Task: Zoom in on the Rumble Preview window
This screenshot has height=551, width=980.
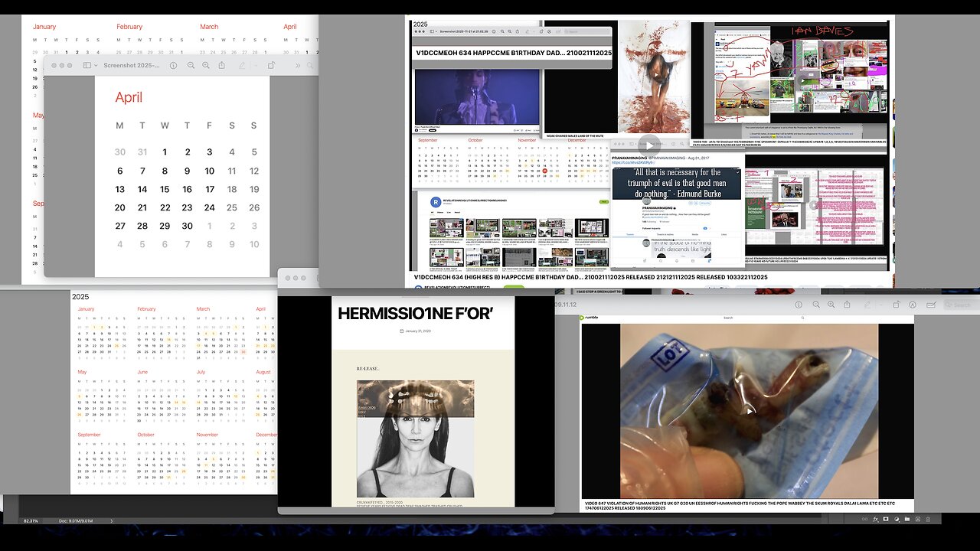Action: (x=831, y=305)
